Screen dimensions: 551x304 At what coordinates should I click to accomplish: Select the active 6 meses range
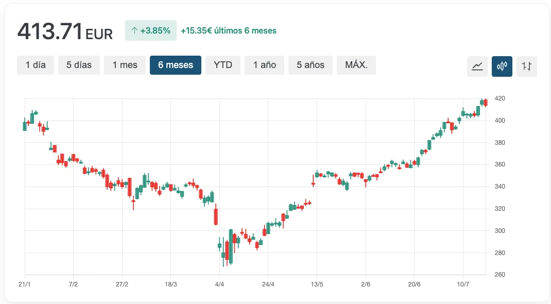click(176, 65)
